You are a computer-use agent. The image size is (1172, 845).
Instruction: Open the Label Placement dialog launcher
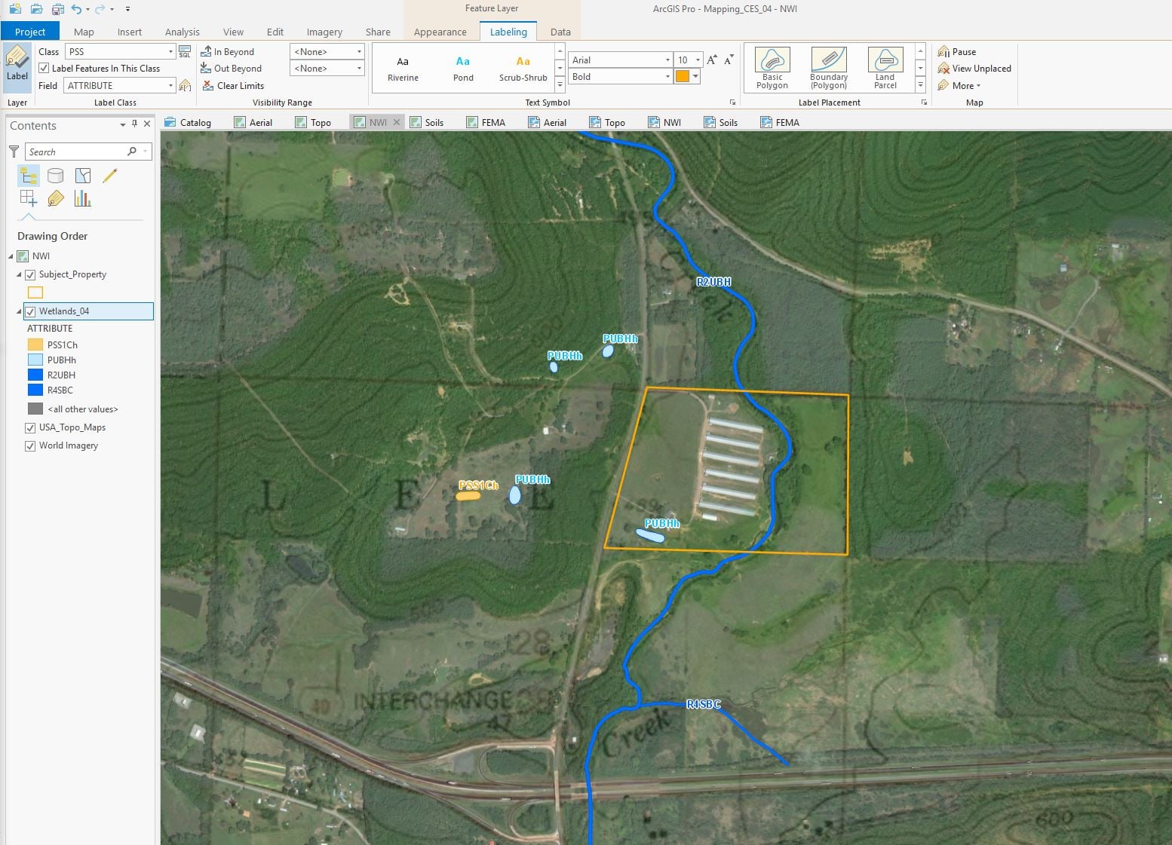[924, 103]
